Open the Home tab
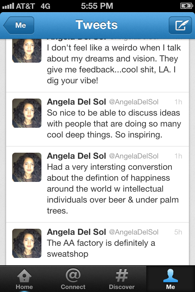The image size is (195, 292). click(x=24, y=279)
